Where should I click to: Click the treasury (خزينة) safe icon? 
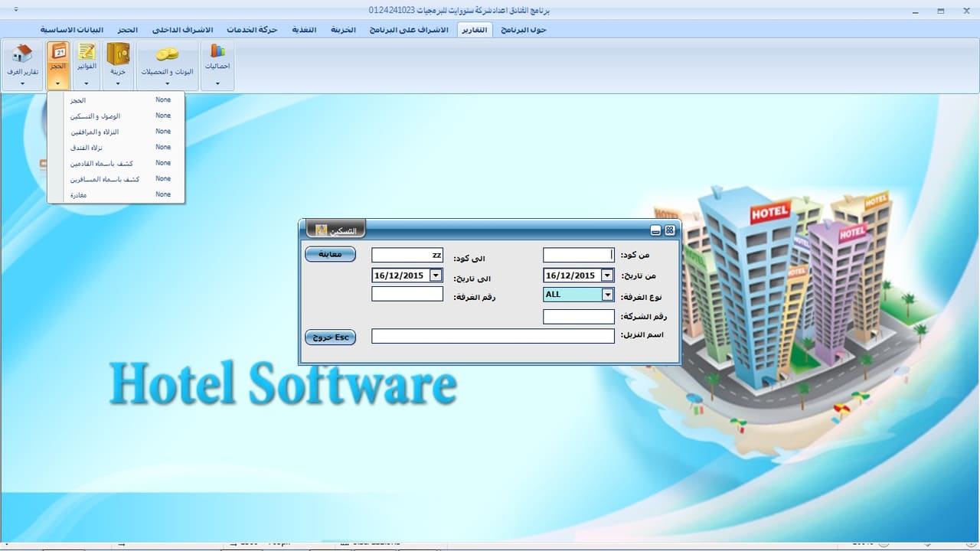click(117, 54)
